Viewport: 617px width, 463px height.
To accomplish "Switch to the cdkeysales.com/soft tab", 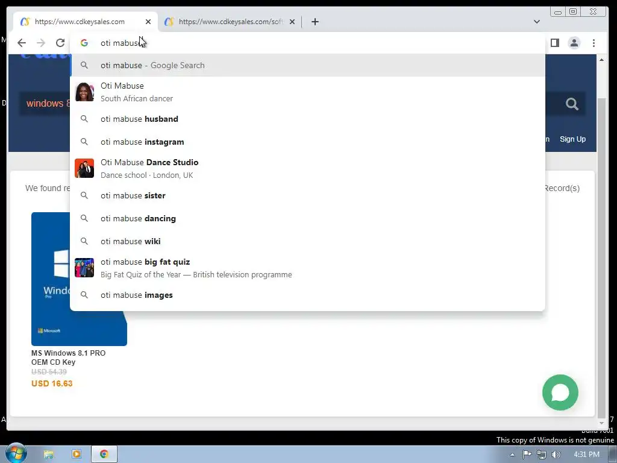I will [x=230, y=22].
